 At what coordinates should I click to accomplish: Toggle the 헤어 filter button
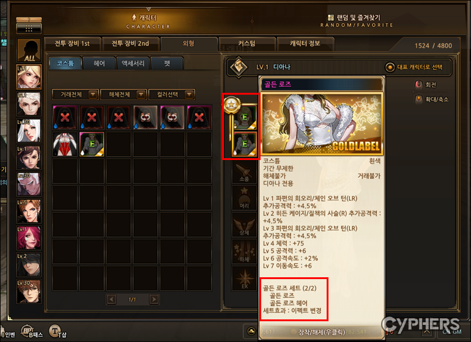[x=99, y=64]
